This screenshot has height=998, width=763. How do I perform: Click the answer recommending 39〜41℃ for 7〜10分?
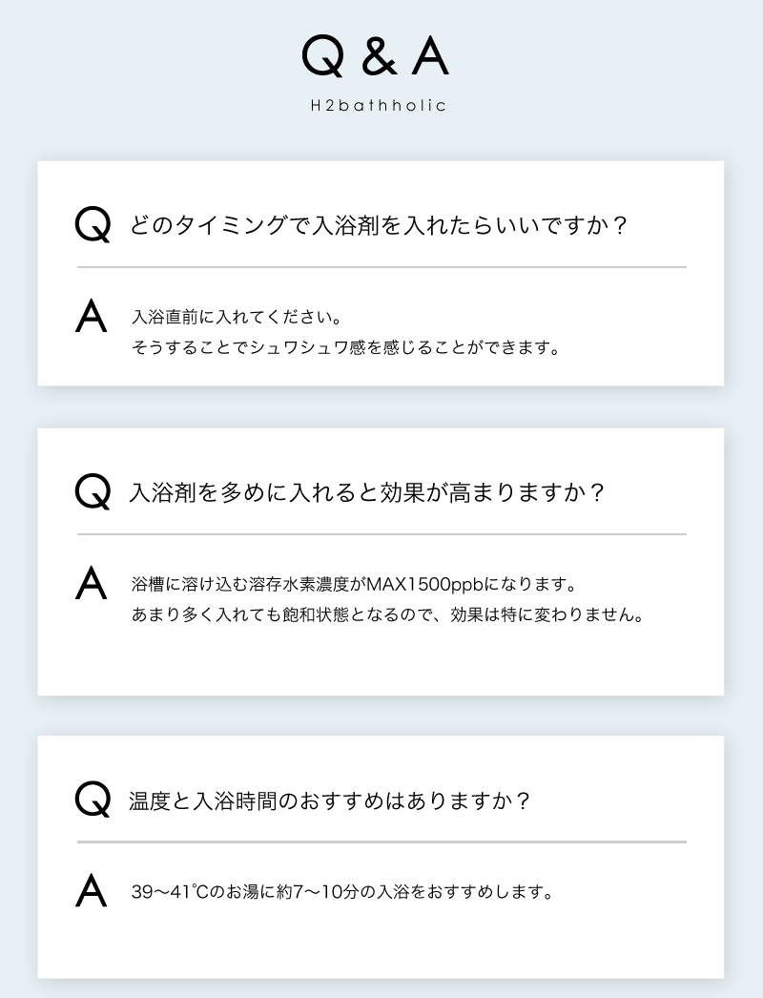(342, 893)
